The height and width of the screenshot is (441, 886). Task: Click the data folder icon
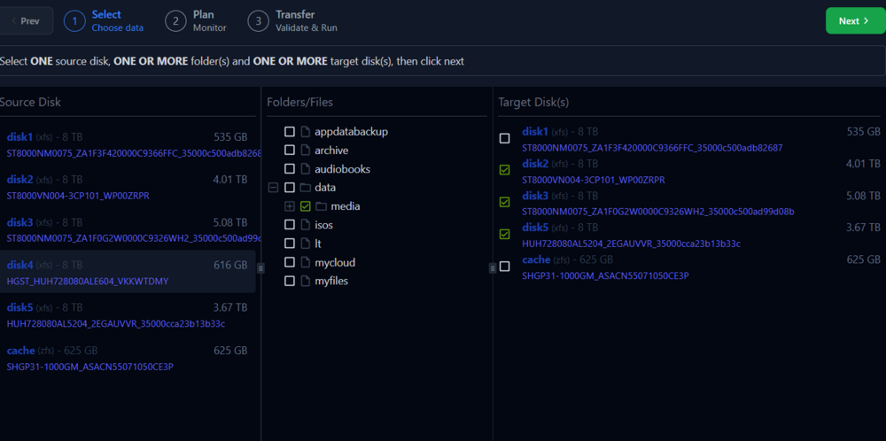click(305, 188)
